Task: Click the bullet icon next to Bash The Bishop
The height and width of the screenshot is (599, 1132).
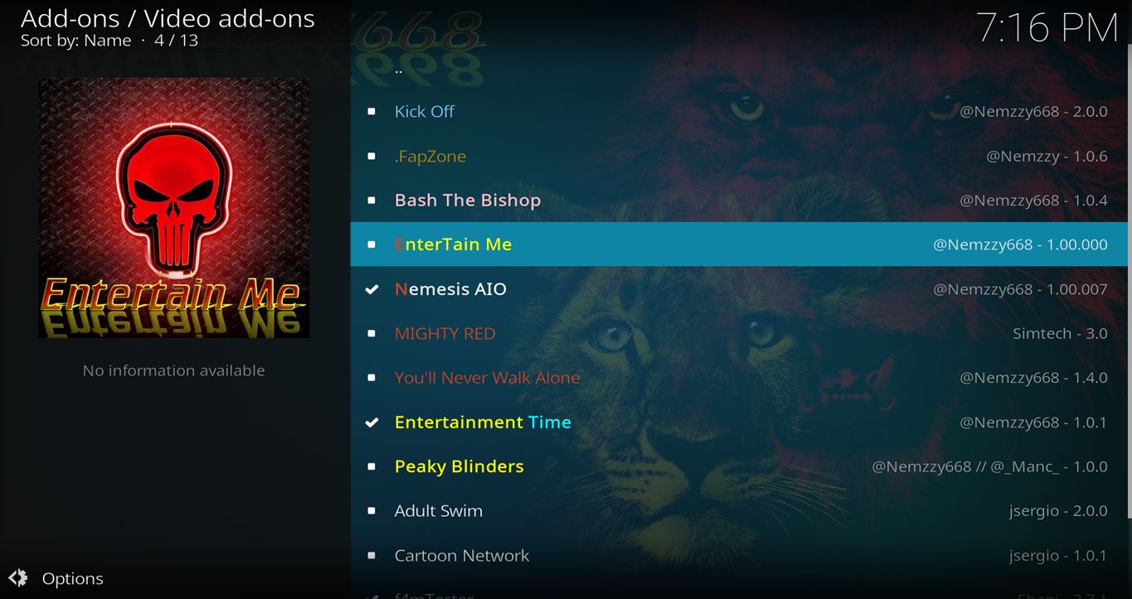Action: pyautogui.click(x=372, y=200)
